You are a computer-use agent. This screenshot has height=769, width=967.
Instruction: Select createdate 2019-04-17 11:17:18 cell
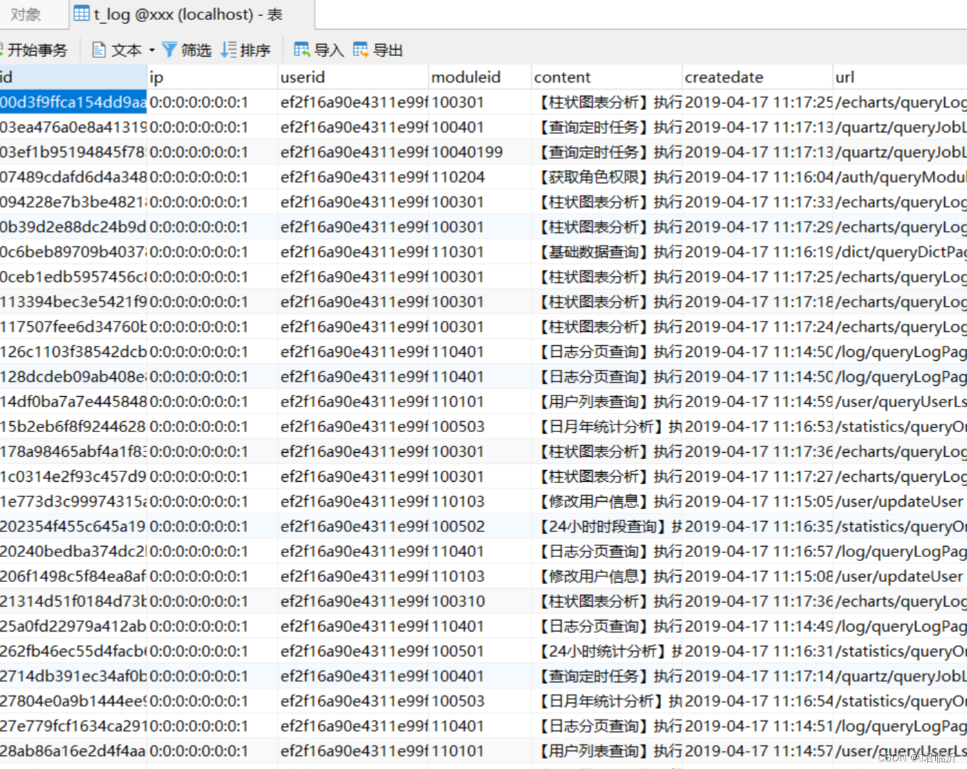[x=758, y=302]
